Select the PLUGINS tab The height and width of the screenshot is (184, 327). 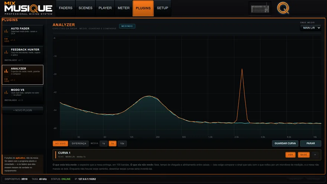[x=143, y=8]
